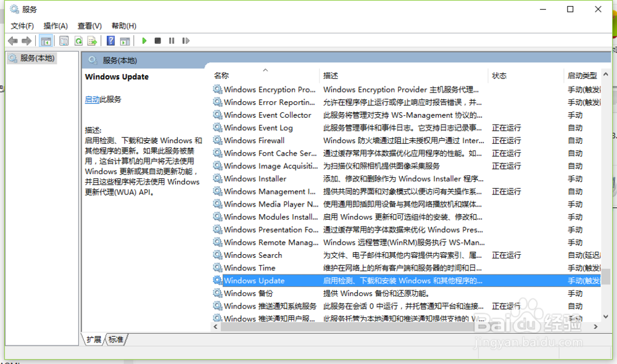Click gear icon of Windows Image Acquisition

pyautogui.click(x=217, y=166)
